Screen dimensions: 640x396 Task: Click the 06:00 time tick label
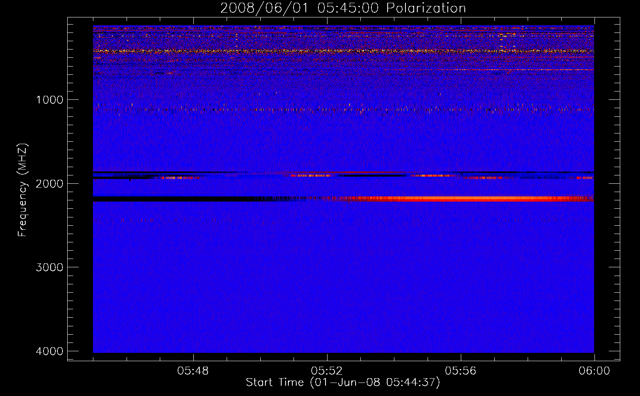pos(595,371)
